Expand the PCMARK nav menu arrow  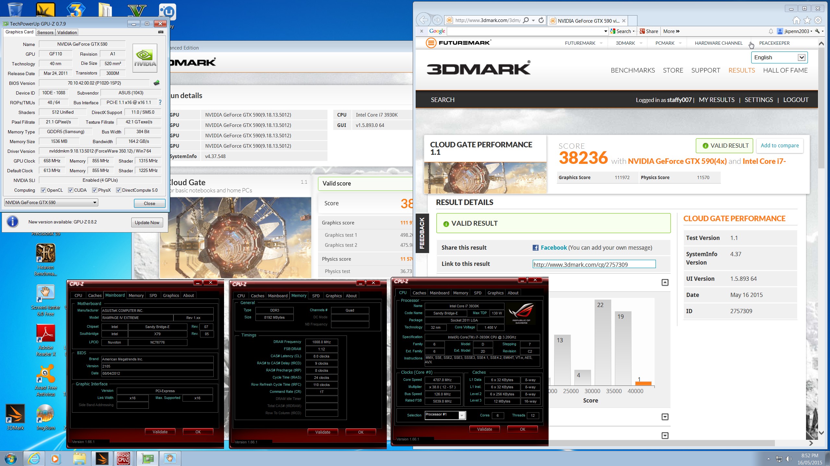tap(680, 43)
